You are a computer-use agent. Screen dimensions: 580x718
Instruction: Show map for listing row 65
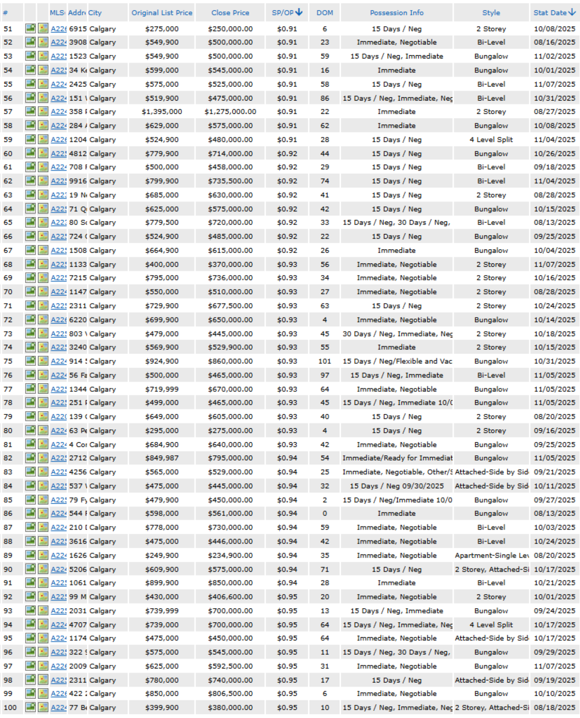(x=43, y=223)
